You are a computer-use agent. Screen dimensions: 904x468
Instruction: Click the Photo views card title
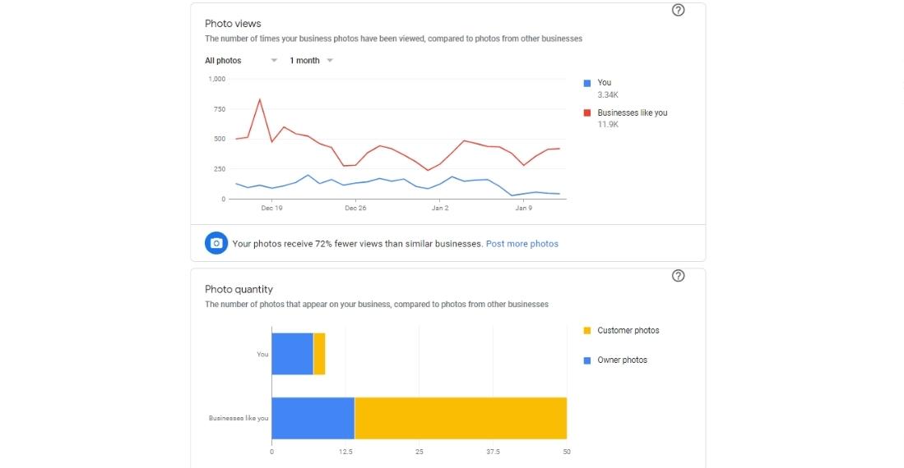(233, 24)
